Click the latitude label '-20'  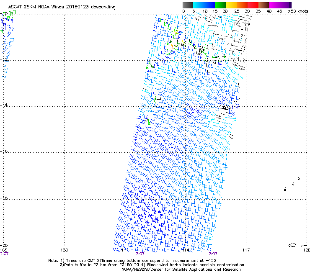pos(4,245)
